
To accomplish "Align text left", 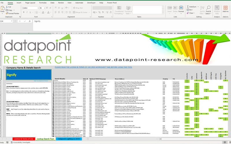I will 56,12.
